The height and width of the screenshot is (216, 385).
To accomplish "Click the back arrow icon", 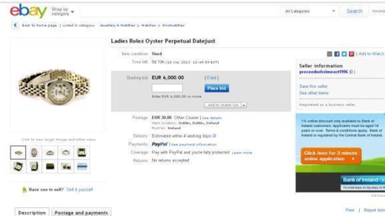I will point(15,25).
